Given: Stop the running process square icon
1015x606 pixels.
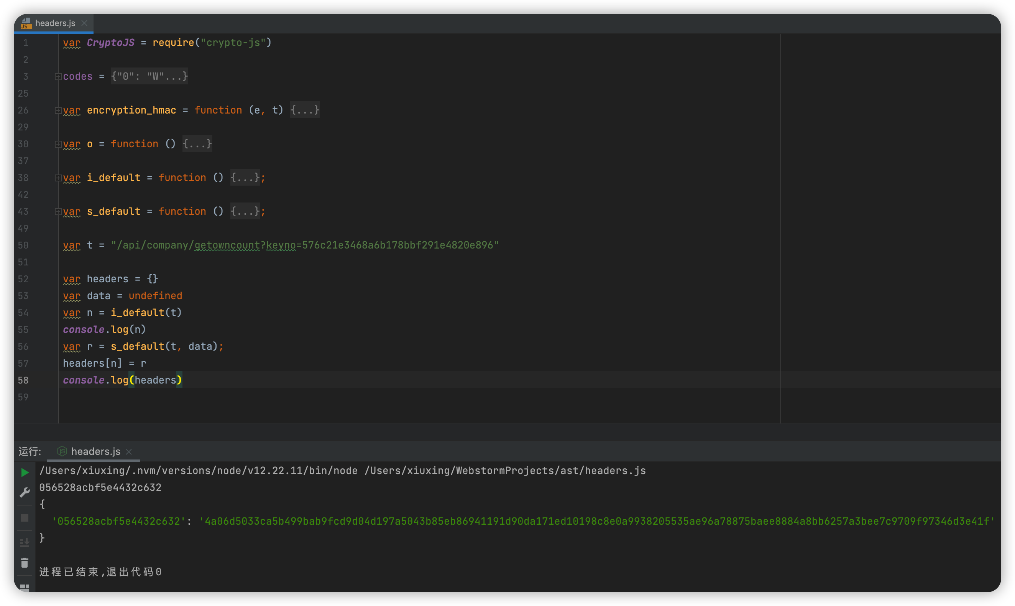Looking at the screenshot, I should click(x=25, y=518).
